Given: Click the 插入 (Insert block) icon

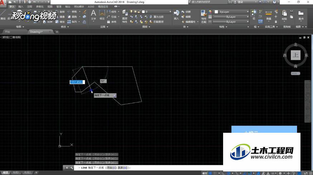Looking at the screenshot, I should pyautogui.click(x=176, y=15).
